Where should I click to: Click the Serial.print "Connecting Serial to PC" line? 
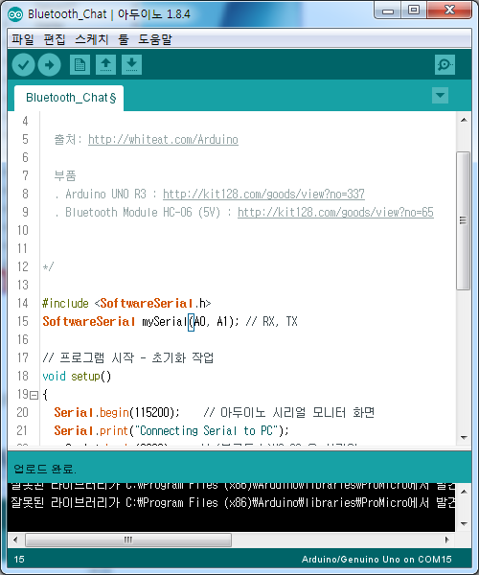pos(171,430)
